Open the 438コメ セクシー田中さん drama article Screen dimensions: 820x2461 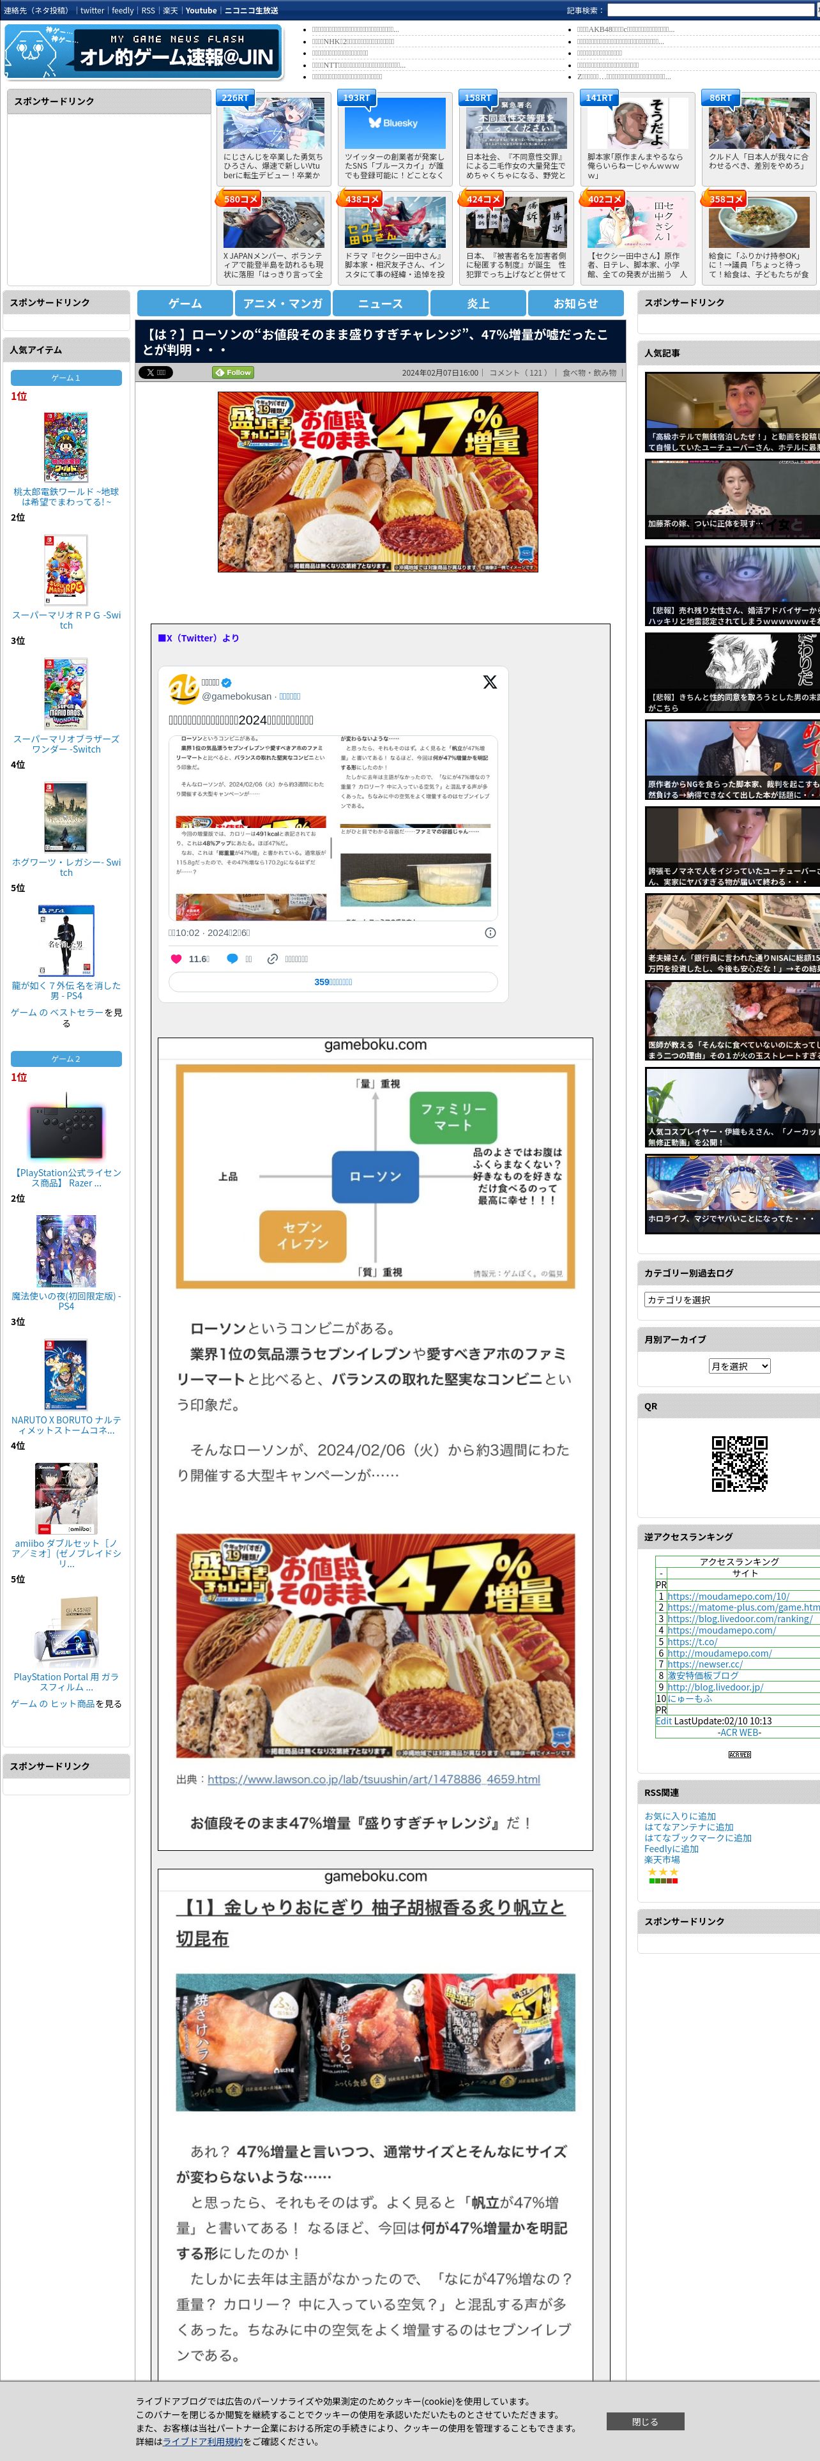394,224
